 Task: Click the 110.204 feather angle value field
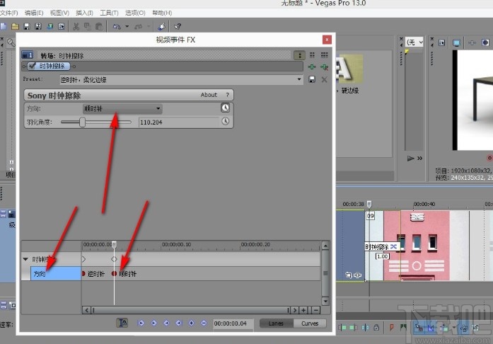178,122
